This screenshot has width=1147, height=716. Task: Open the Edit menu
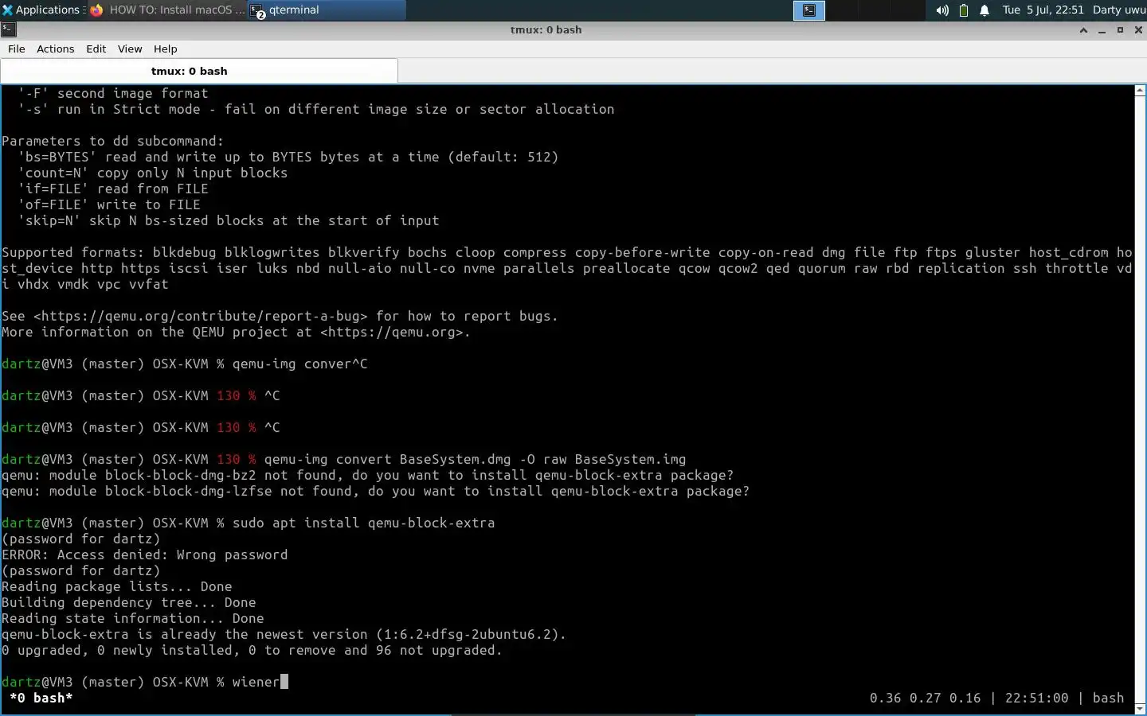96,49
